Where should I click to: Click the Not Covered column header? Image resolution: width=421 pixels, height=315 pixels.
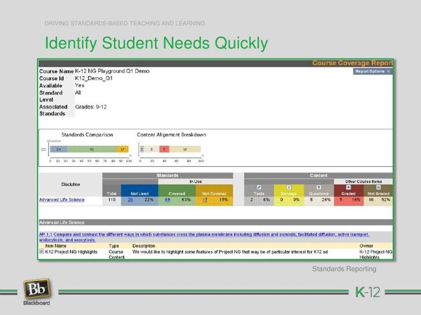coord(214,192)
